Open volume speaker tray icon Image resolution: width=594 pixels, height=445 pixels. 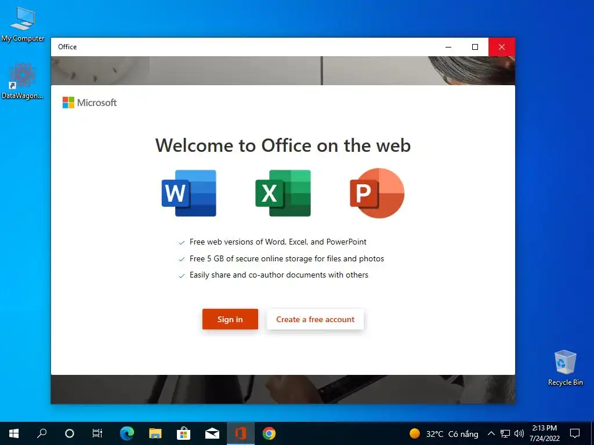pos(519,433)
